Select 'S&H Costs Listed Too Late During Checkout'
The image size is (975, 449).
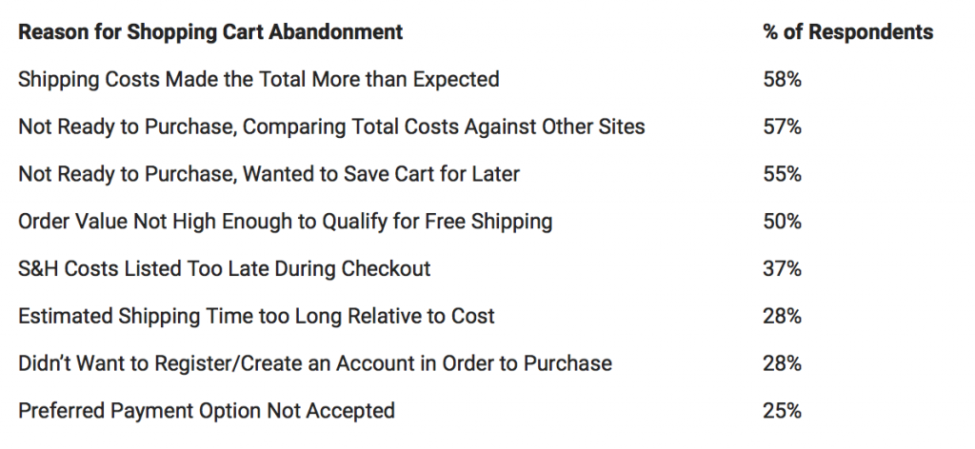click(224, 269)
